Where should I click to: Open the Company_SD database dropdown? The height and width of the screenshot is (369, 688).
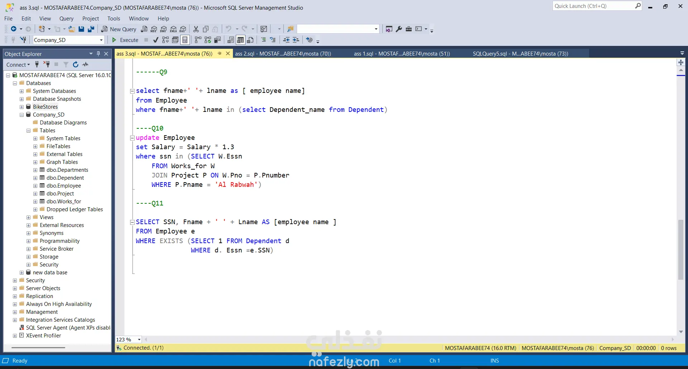[101, 40]
